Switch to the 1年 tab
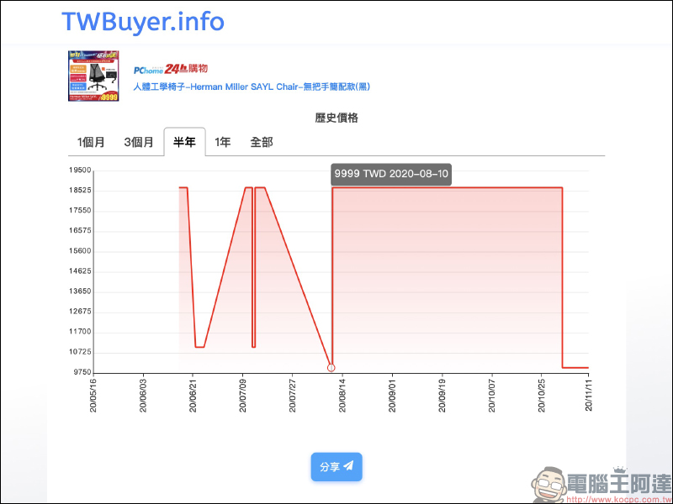Screen dimensions: 673x504 click(x=223, y=142)
